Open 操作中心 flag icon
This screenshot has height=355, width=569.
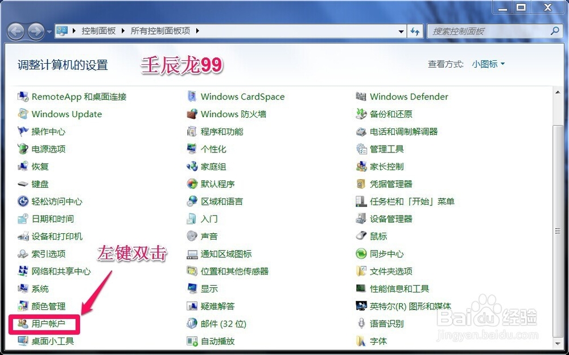(23, 131)
